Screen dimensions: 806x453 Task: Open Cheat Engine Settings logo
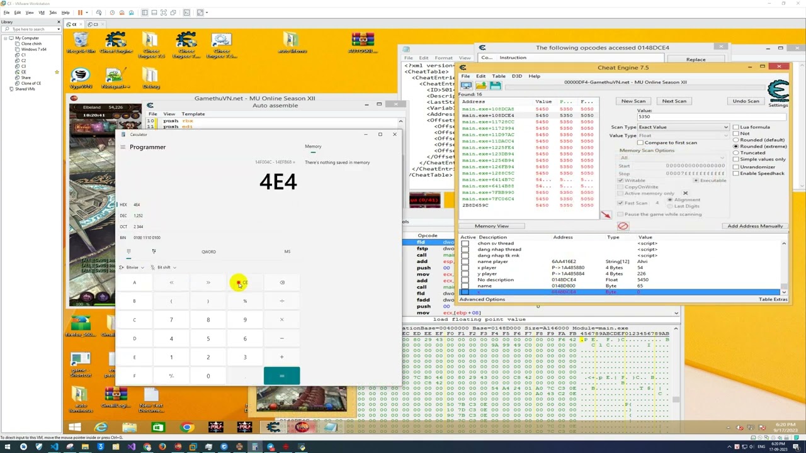pyautogui.click(x=778, y=91)
